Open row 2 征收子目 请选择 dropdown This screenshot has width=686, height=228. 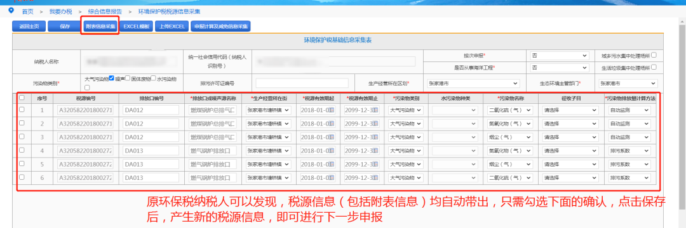click(x=571, y=124)
